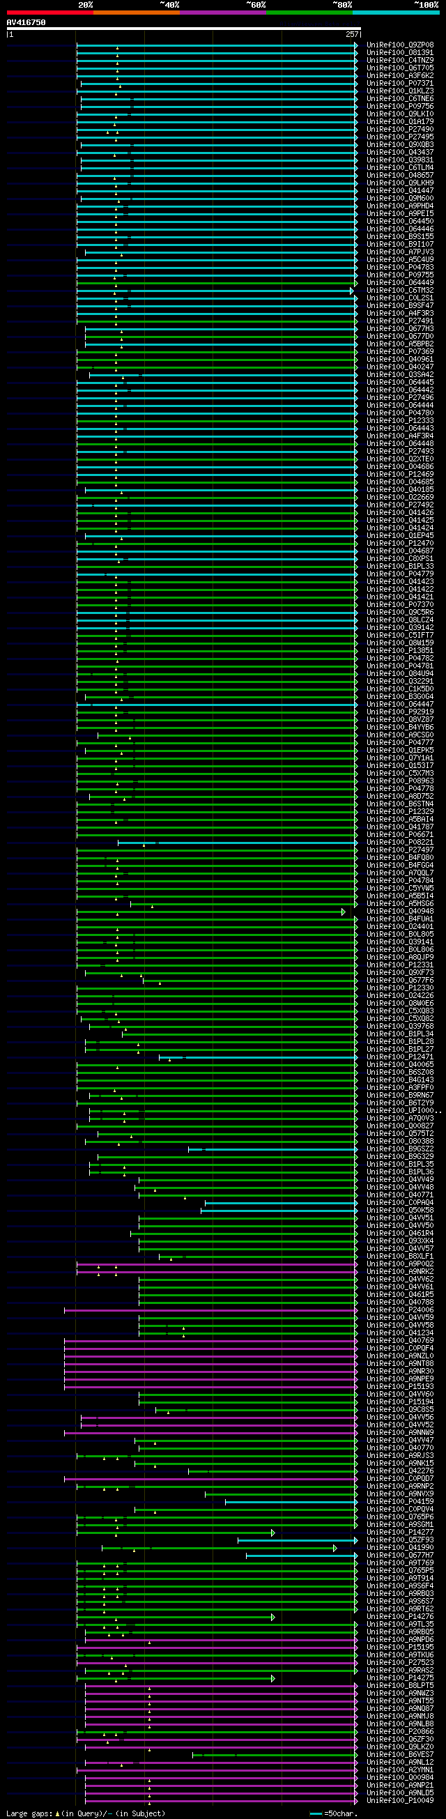Click label UniRef100_P27497

click(x=400, y=850)
